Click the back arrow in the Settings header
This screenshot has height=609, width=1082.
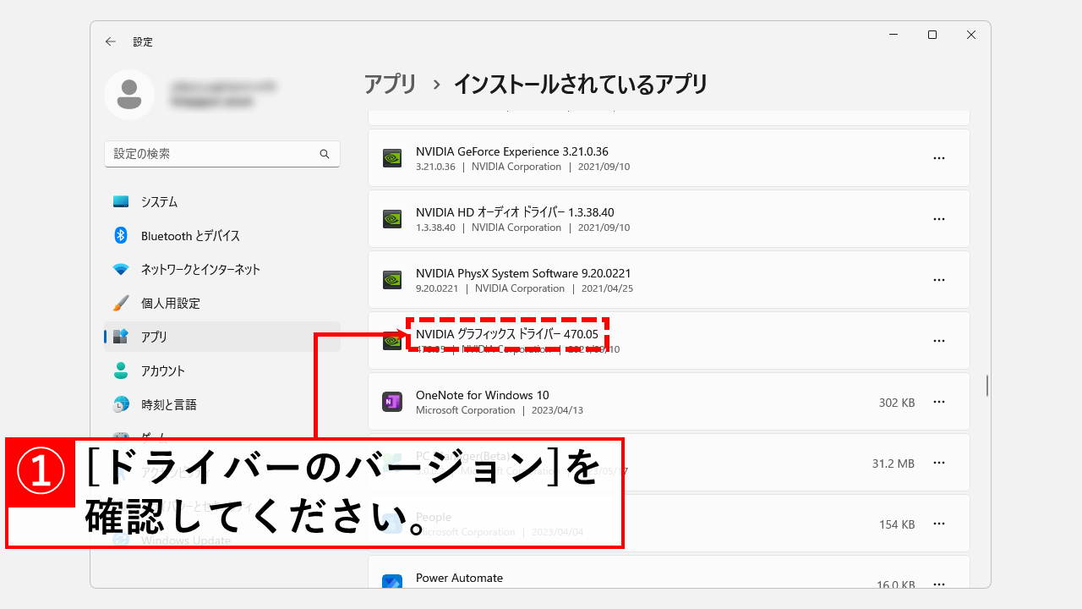[x=111, y=41]
